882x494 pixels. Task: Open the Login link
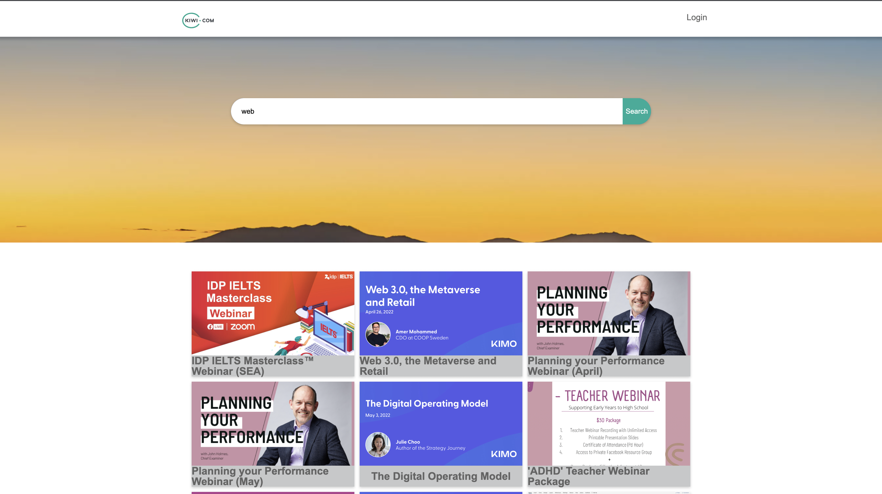pos(696,18)
